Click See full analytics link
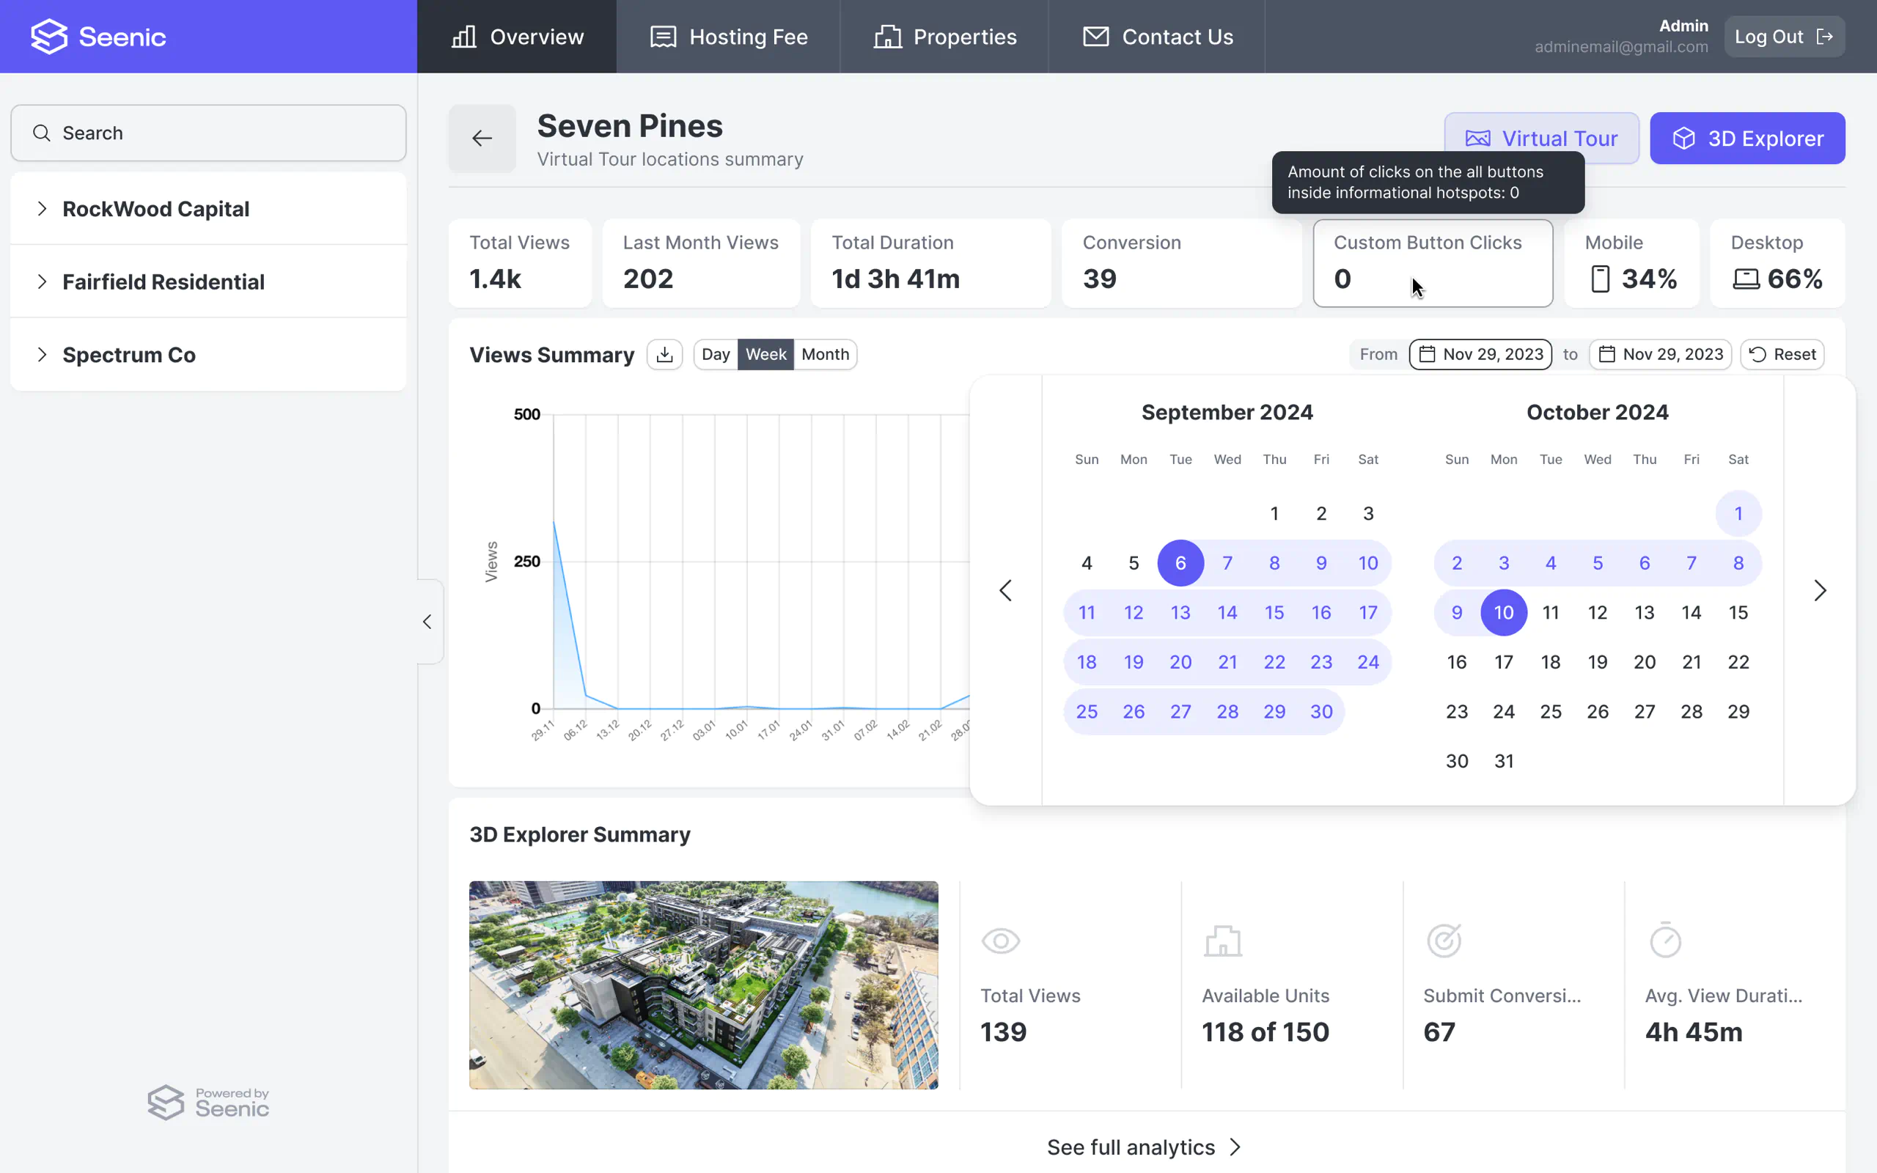 [1145, 1147]
